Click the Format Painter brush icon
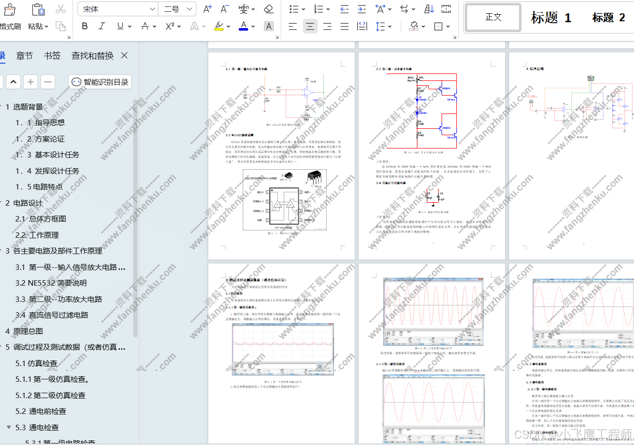Image resolution: width=634 pixels, height=445 pixels. (x=10, y=9)
